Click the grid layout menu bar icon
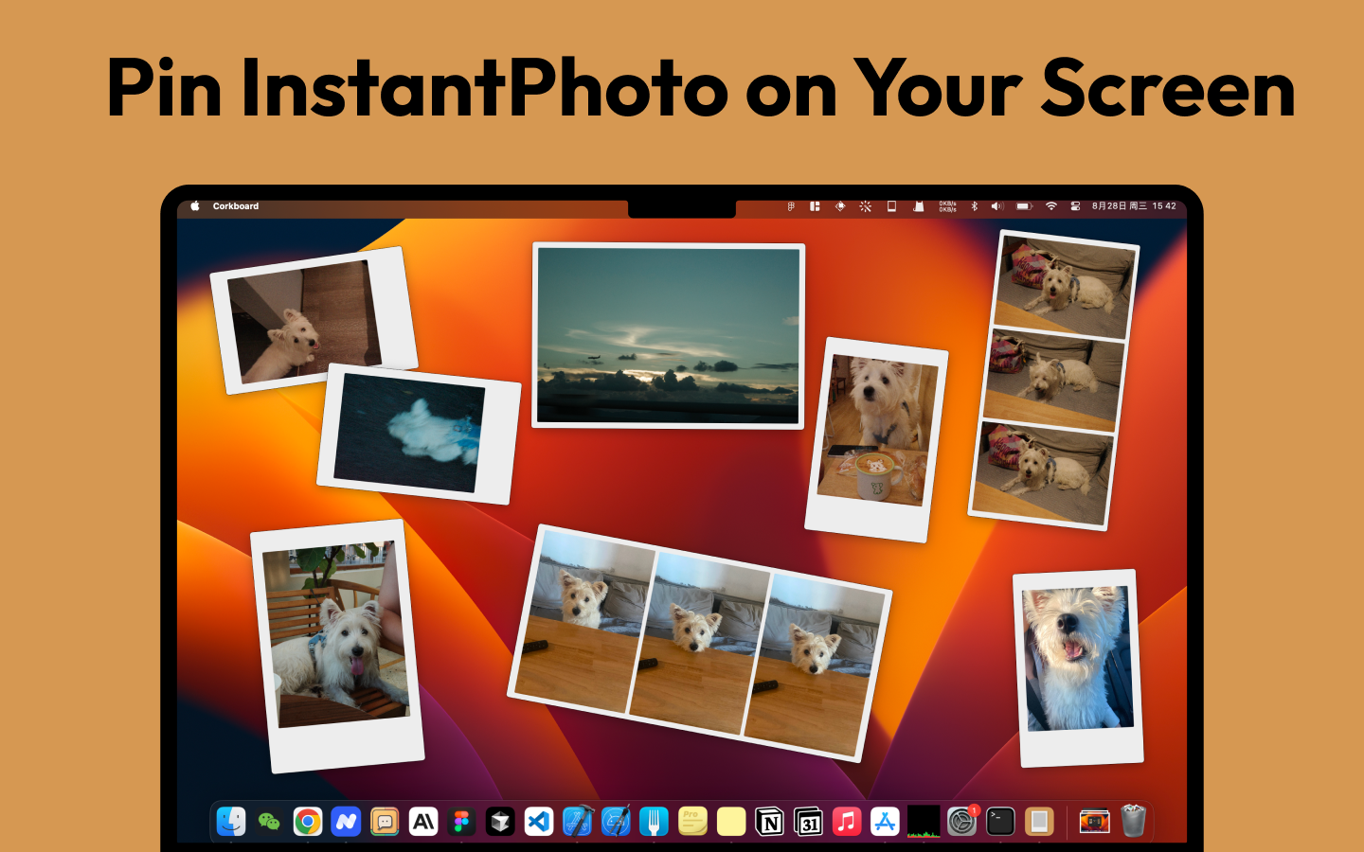Viewport: 1364px width, 852px height. click(x=815, y=205)
